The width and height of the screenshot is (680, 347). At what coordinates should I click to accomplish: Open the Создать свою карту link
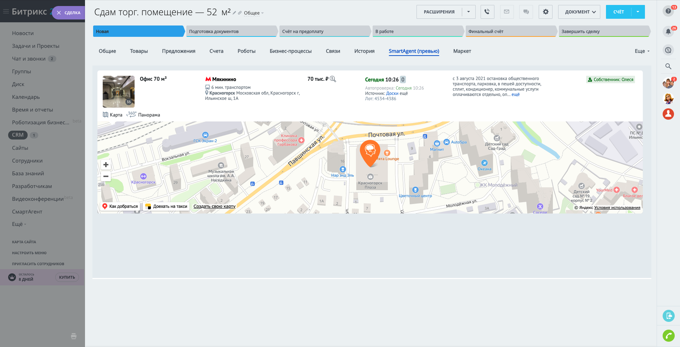click(x=214, y=206)
